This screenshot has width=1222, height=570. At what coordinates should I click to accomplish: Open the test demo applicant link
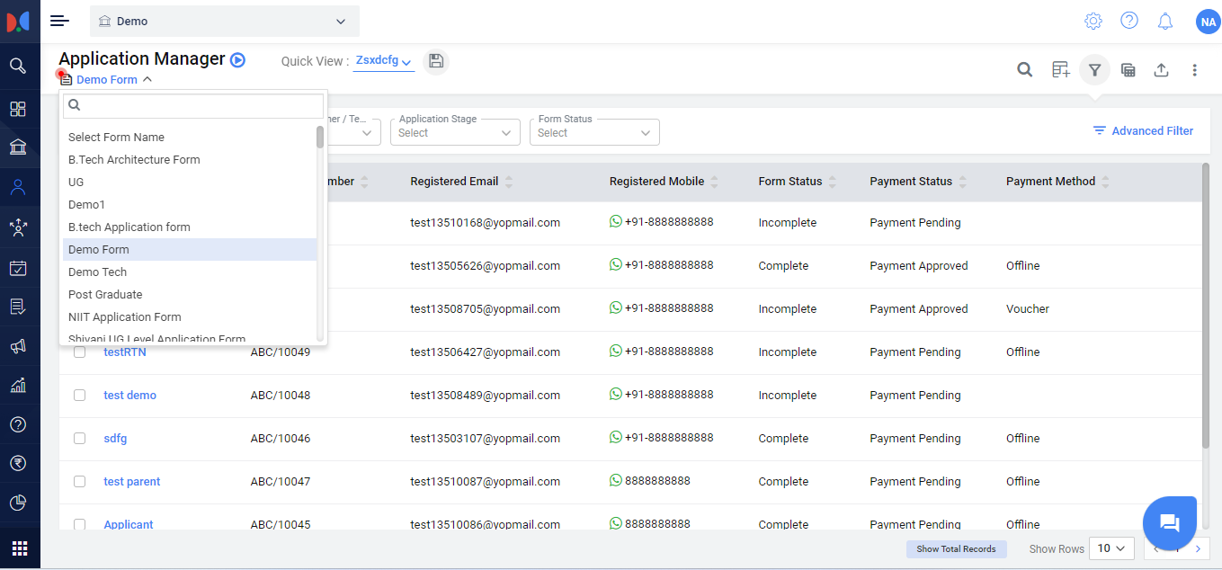129,396
